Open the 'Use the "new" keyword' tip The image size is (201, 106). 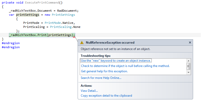click(x=116, y=61)
